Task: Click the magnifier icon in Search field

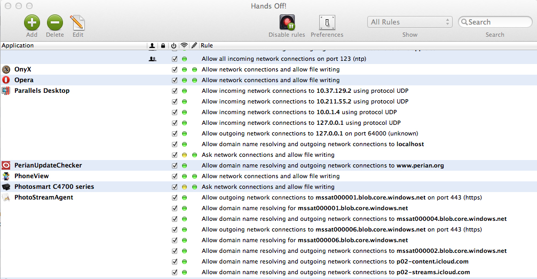Action: [x=464, y=22]
